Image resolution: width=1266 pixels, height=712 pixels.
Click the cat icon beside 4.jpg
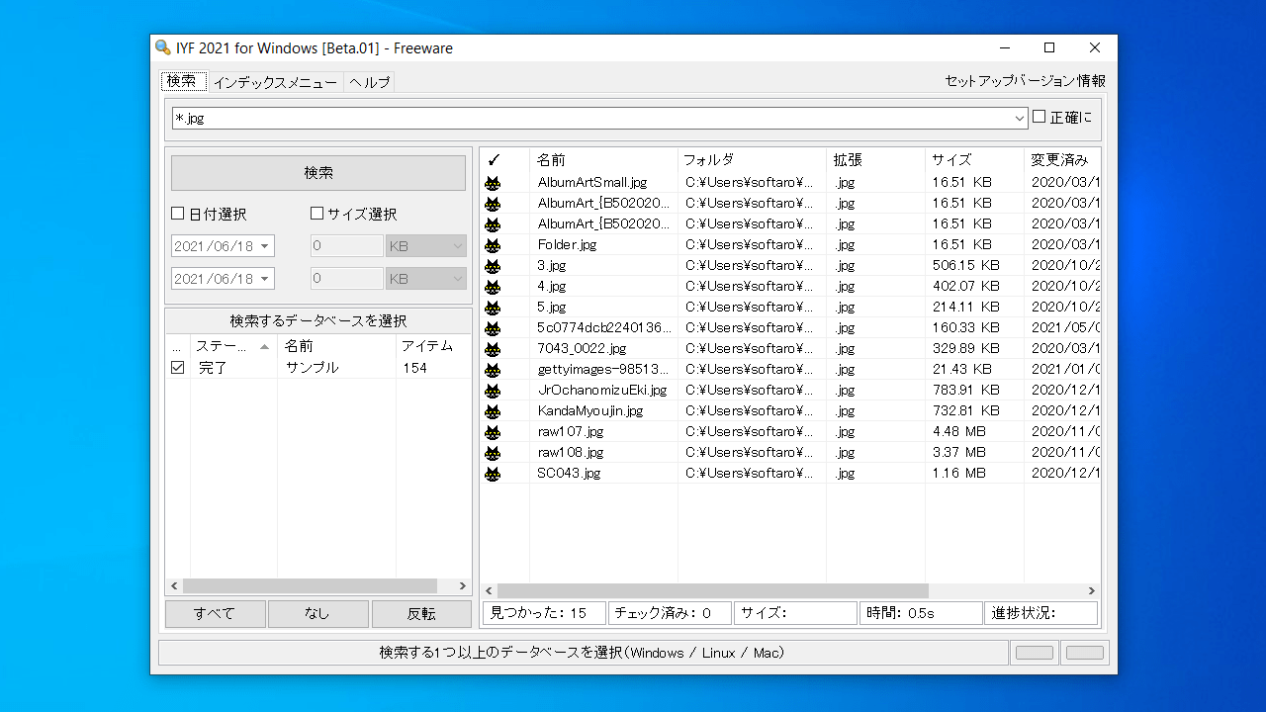click(492, 286)
